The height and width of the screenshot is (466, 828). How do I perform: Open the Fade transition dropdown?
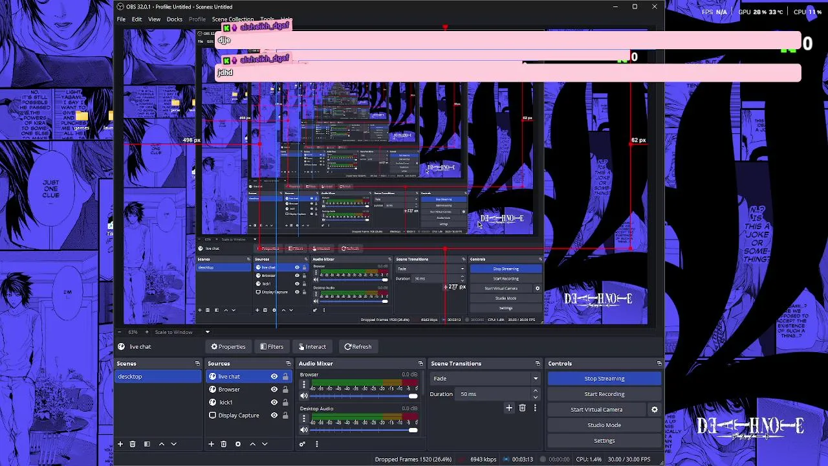[x=485, y=379]
